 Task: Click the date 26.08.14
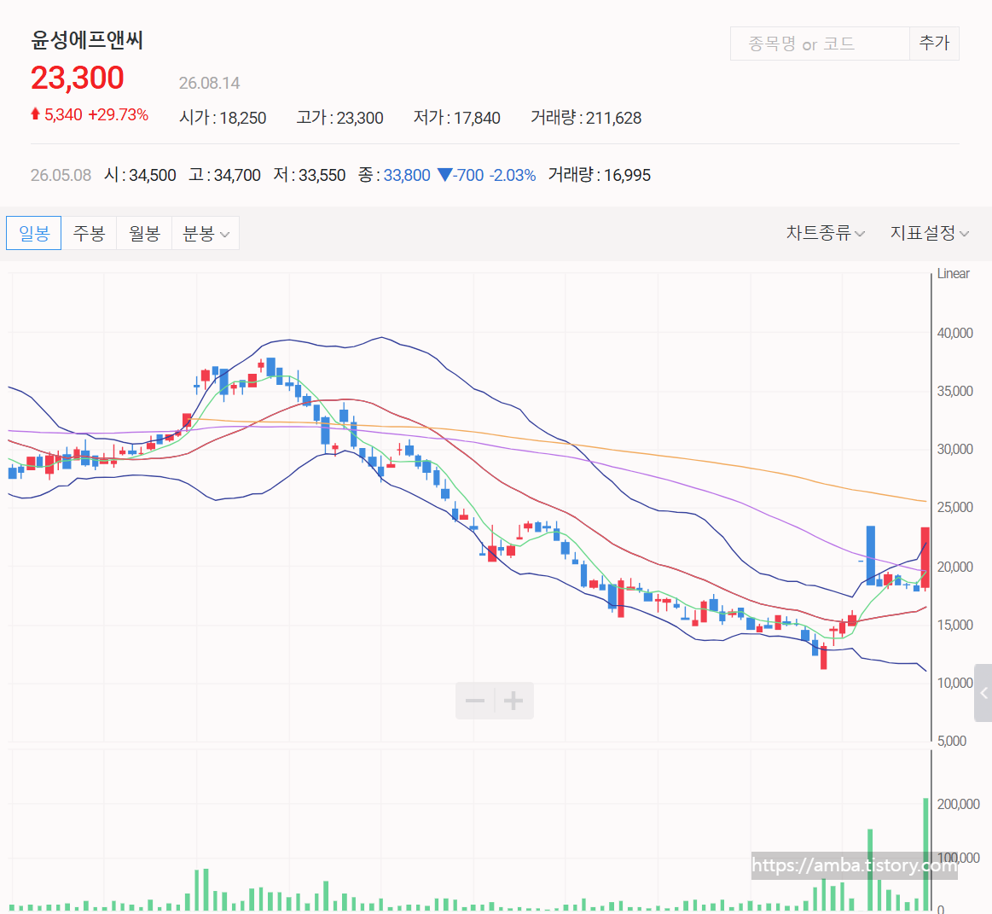click(x=210, y=83)
